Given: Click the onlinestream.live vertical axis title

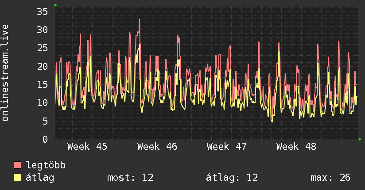Looking at the screenshot, I should coord(5,73).
